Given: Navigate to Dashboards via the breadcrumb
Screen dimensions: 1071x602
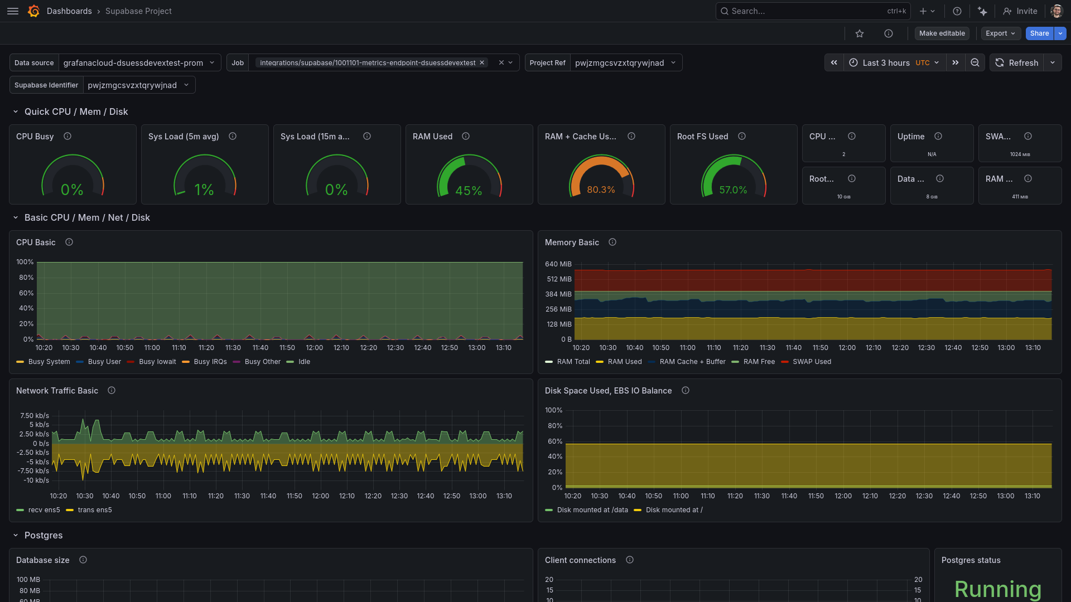Looking at the screenshot, I should point(69,11).
